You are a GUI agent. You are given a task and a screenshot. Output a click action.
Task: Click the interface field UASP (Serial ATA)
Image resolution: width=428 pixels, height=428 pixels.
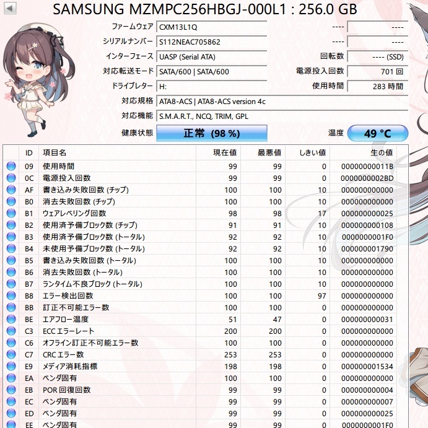click(212, 57)
